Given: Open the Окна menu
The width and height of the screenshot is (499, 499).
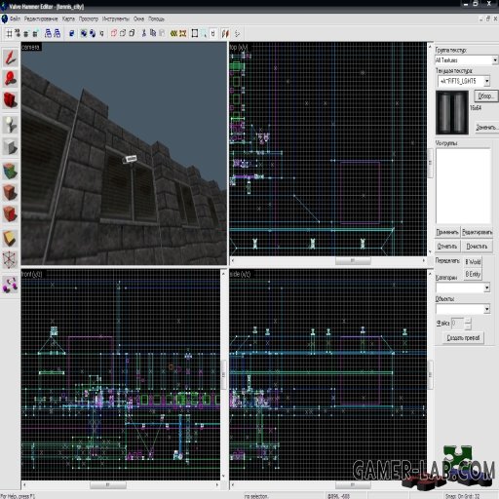Looking at the screenshot, I should tap(138, 19).
